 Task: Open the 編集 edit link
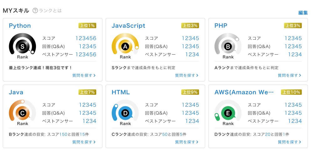coord(303,13)
